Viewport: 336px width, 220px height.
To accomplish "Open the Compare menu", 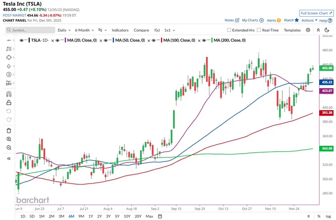I will 141,30.
